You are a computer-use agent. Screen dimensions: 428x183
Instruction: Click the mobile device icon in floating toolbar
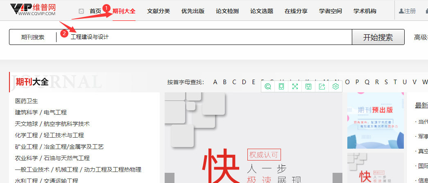click(x=281, y=86)
